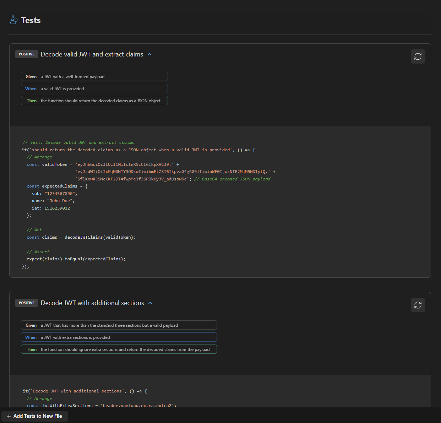This screenshot has width=441, height=423.
Task: Select the 'Then the function should return the decoded claims' field
Action: (x=94, y=101)
